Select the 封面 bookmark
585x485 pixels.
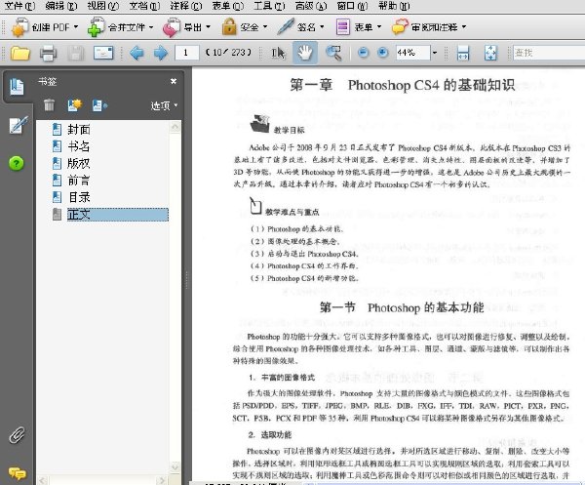[79, 130]
